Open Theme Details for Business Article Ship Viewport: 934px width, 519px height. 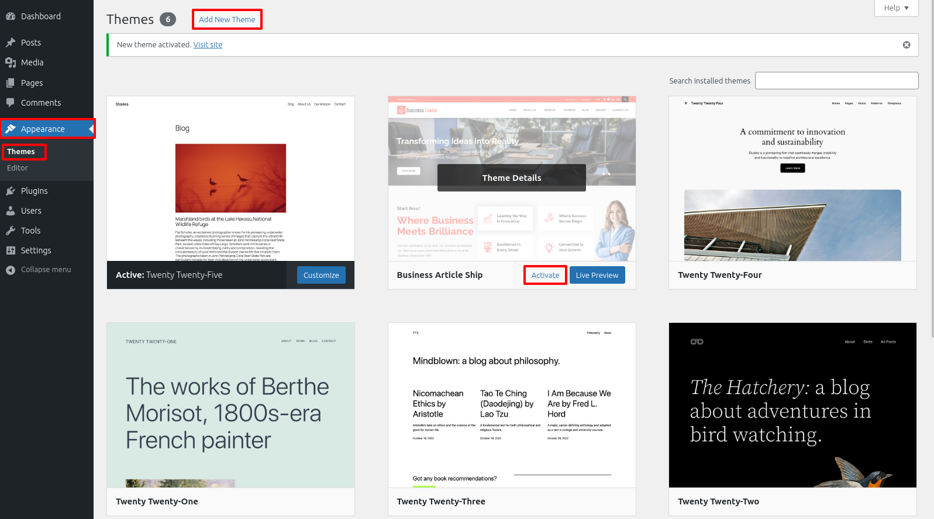512,178
